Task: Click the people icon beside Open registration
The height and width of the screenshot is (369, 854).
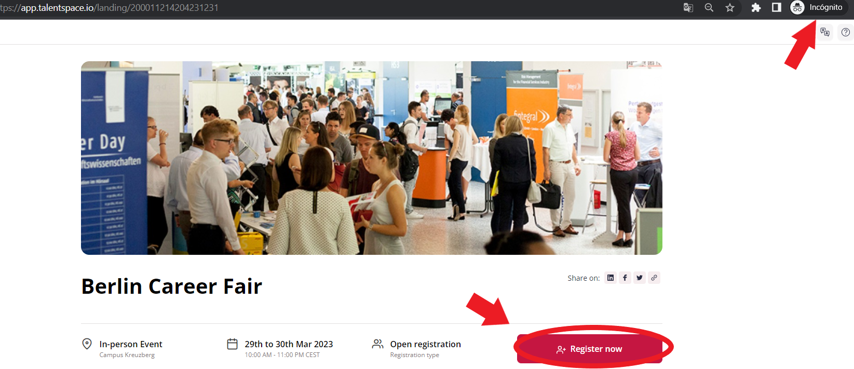Action: click(378, 344)
